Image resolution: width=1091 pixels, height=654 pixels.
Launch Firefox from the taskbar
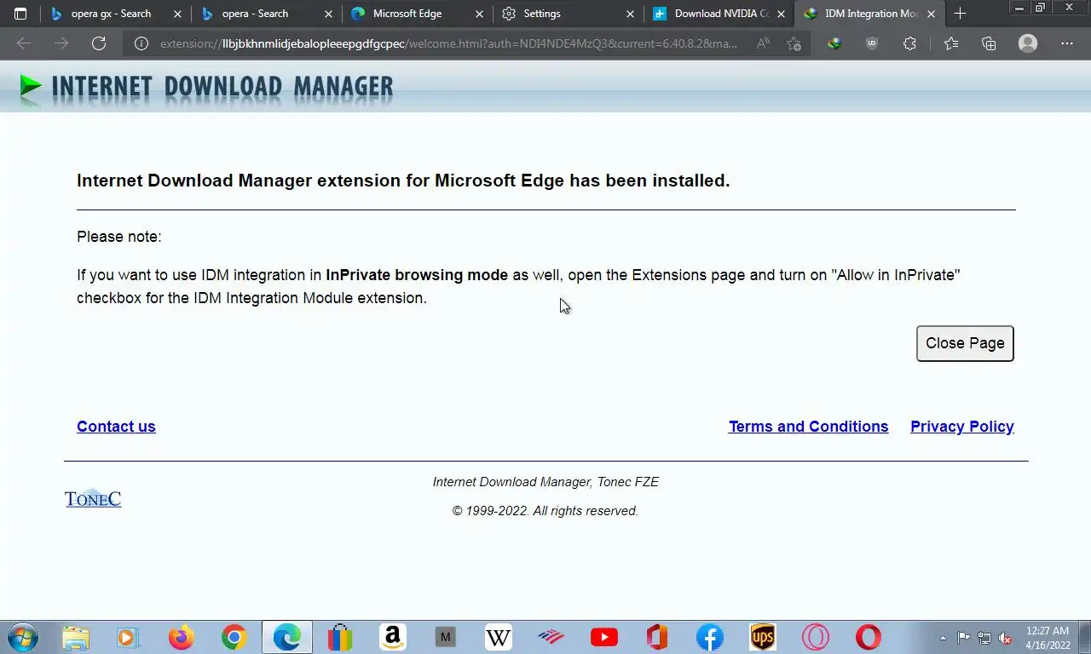click(181, 637)
